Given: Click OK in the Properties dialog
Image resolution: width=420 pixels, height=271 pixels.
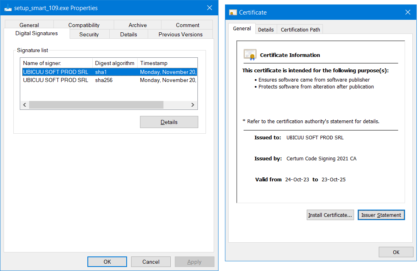Looking at the screenshot, I should pos(107,262).
